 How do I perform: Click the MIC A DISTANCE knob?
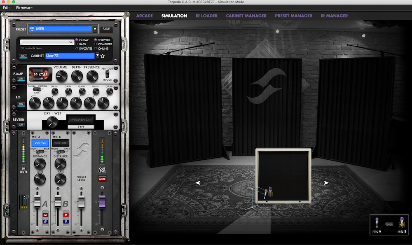click(40, 164)
